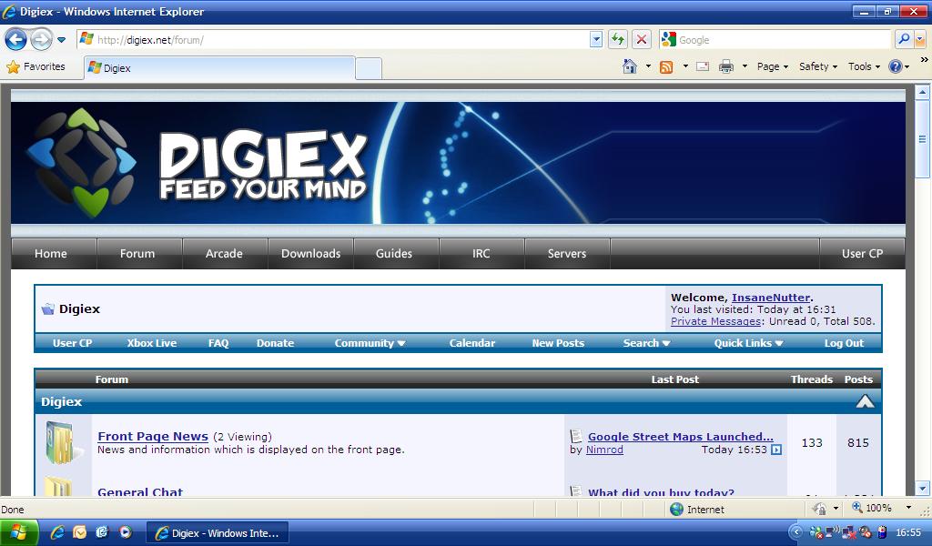Open the Calendar link

pos(472,343)
